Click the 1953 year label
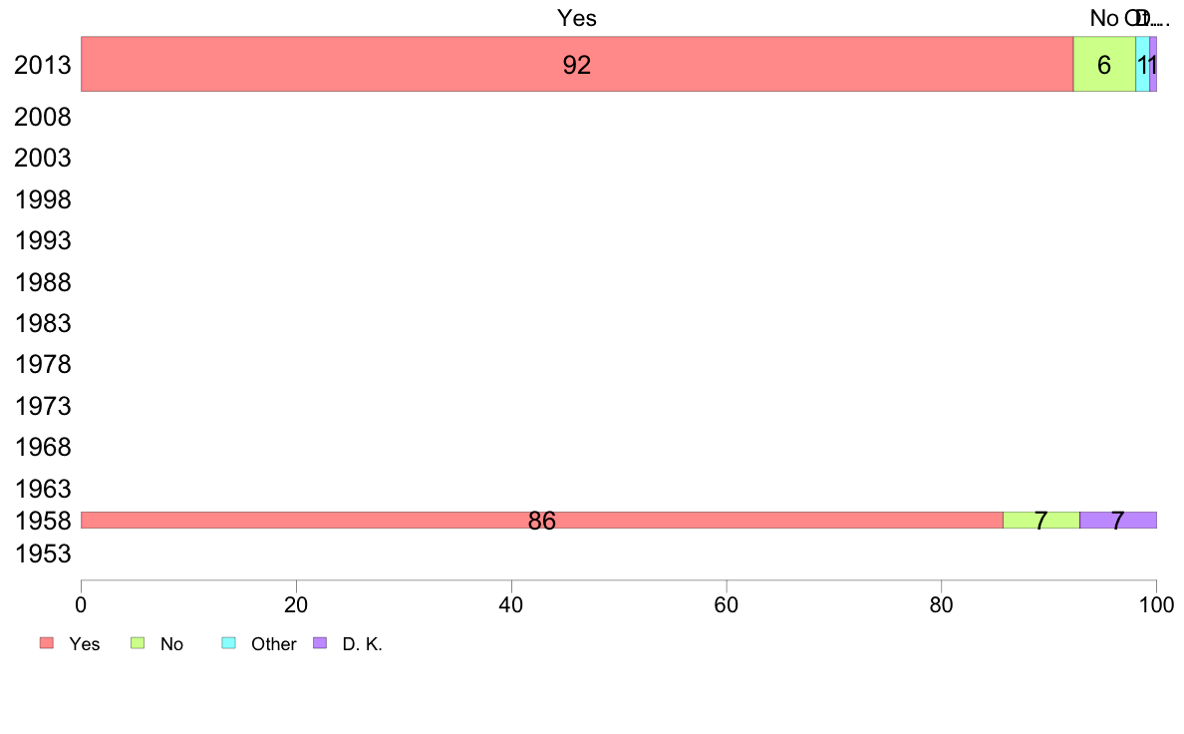The width and height of the screenshot is (1184, 734). 42,554
